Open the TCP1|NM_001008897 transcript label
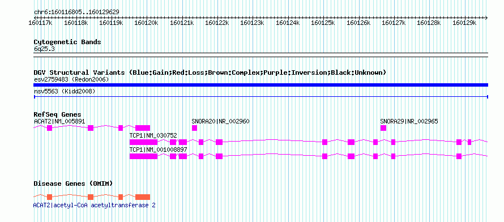This screenshot has width=504, height=222. 158,150
